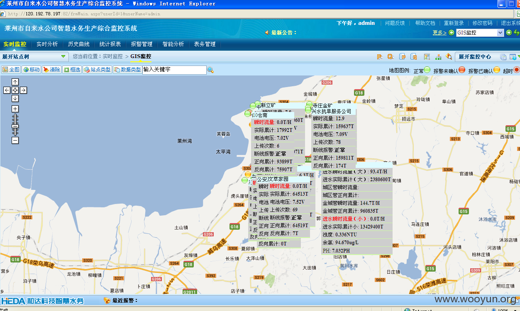Click the magnifier search icon beside keyword box
This screenshot has width=520, height=311.
pyautogui.click(x=210, y=70)
